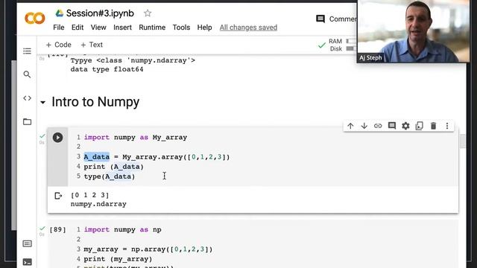The height and width of the screenshot is (268, 477).
Task: Open the Runtime menu
Action: 152,28
